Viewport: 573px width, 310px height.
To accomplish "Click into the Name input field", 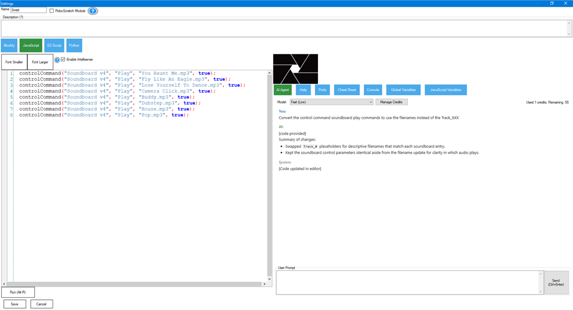I will pyautogui.click(x=29, y=10).
